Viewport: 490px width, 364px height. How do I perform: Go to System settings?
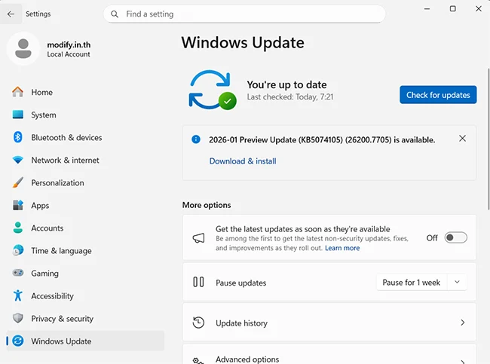pyautogui.click(x=85, y=115)
